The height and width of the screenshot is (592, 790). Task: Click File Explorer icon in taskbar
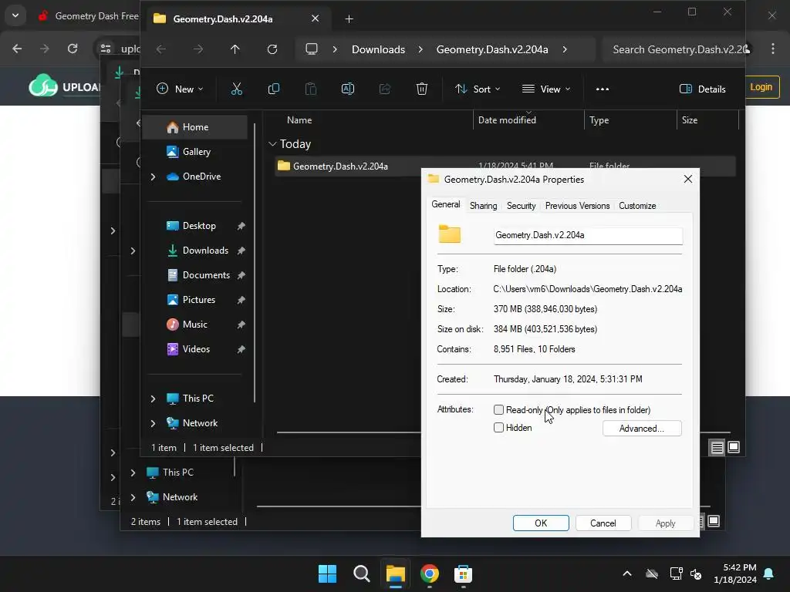click(x=396, y=573)
